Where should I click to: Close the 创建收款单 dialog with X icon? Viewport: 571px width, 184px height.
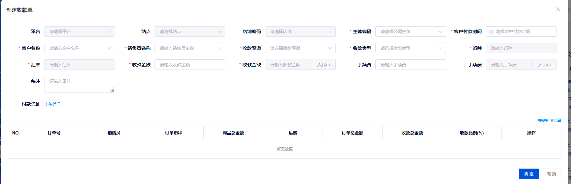558,10
